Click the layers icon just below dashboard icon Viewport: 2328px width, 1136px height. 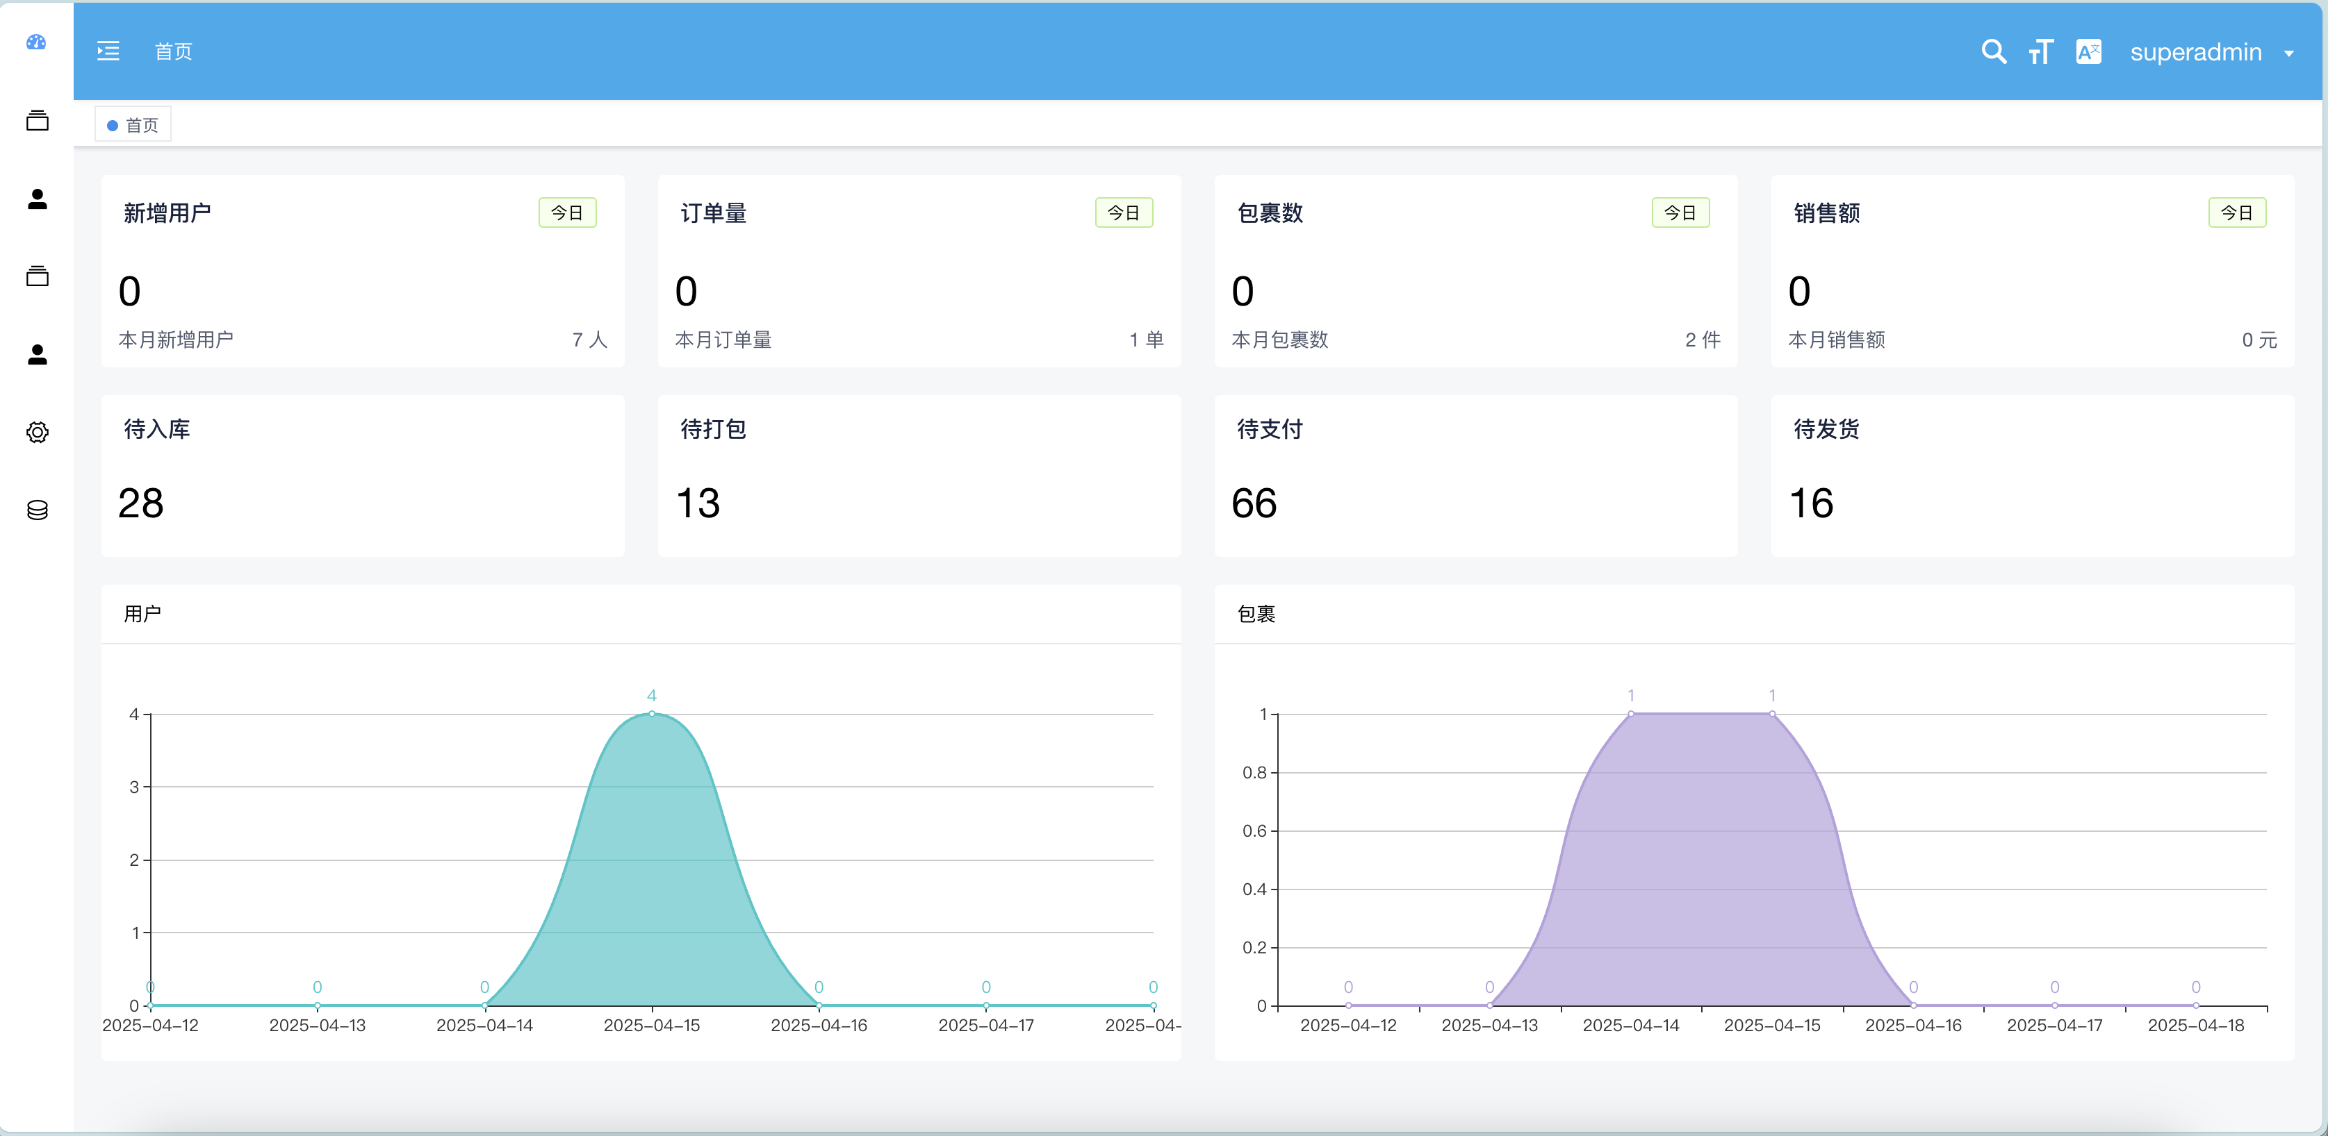click(37, 120)
